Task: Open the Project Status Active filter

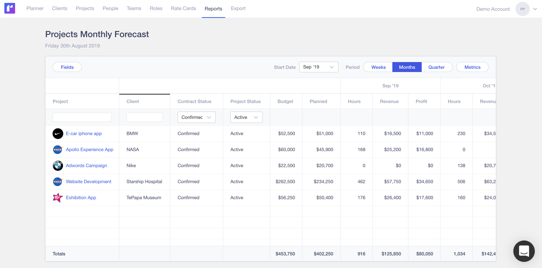Action: click(246, 117)
